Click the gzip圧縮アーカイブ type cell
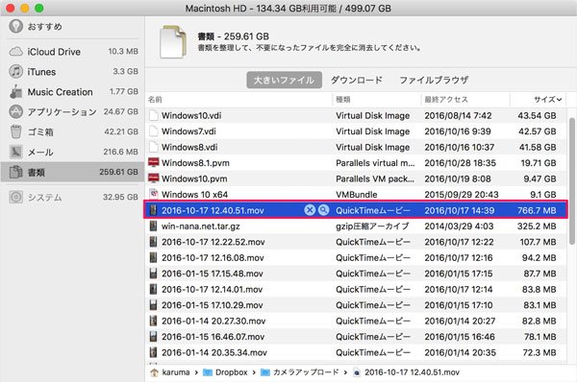 pos(372,226)
